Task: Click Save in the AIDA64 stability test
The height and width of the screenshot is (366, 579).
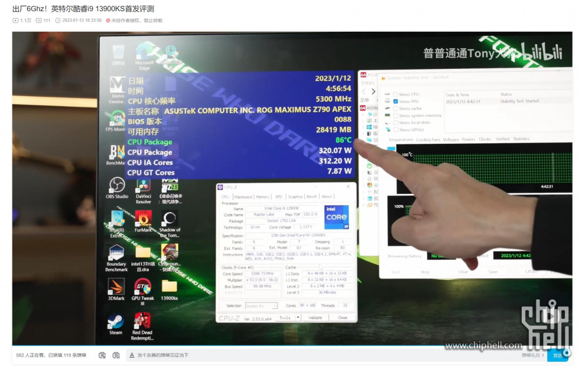Action: (493, 272)
